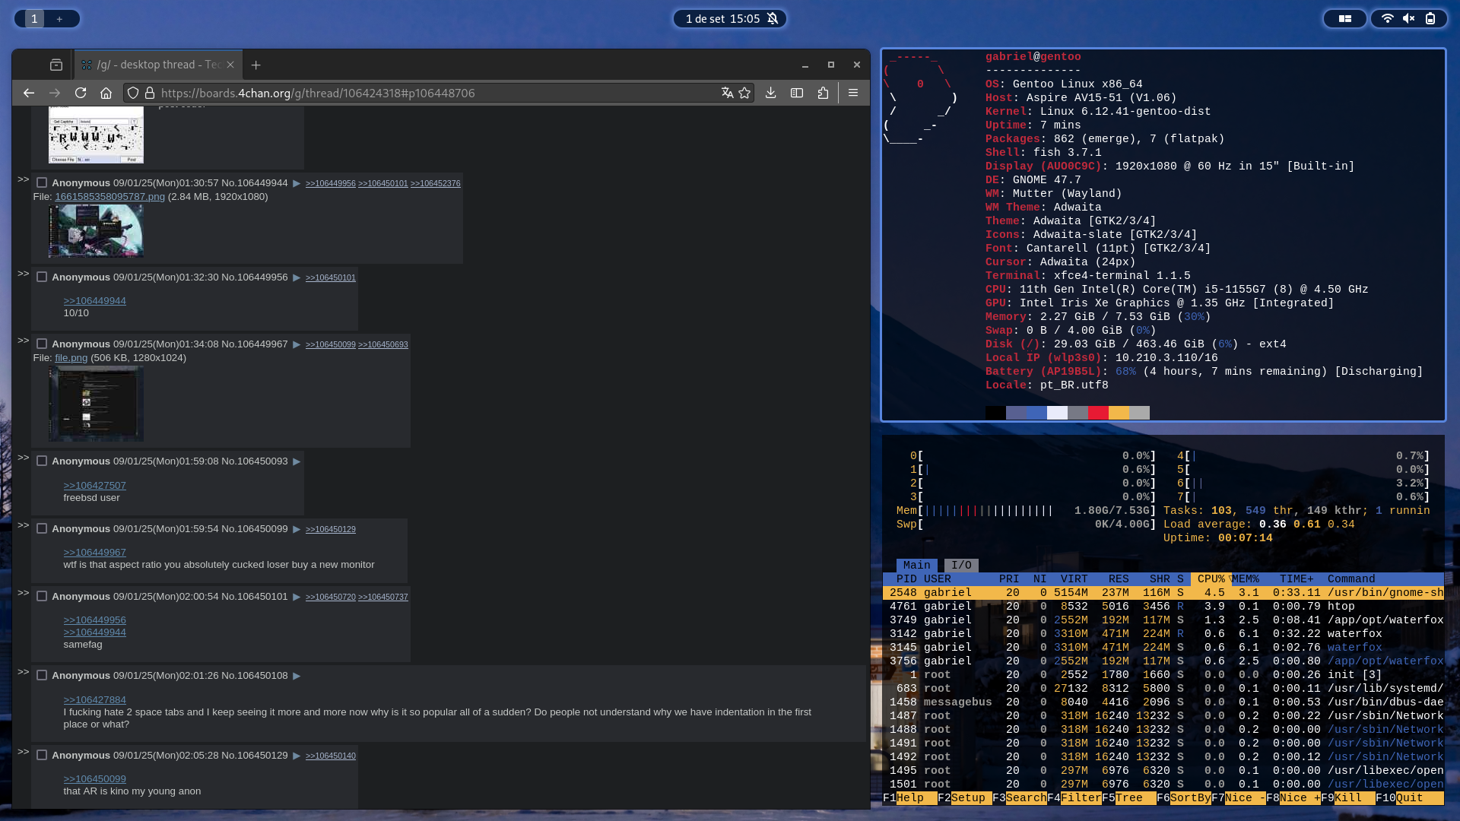
Task: Follow quote link >>106427507
Action: (x=94, y=485)
